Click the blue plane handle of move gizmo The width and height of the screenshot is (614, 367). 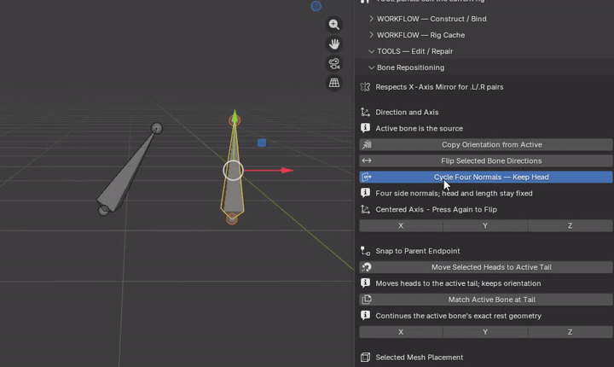point(262,143)
